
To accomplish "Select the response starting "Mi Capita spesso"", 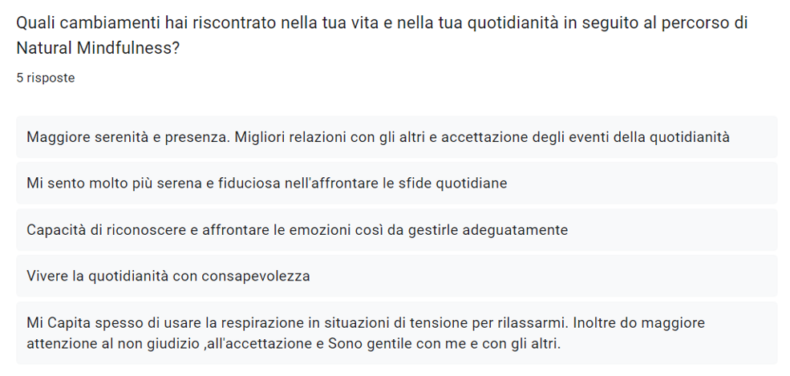I will pyautogui.click(x=80, y=323).
